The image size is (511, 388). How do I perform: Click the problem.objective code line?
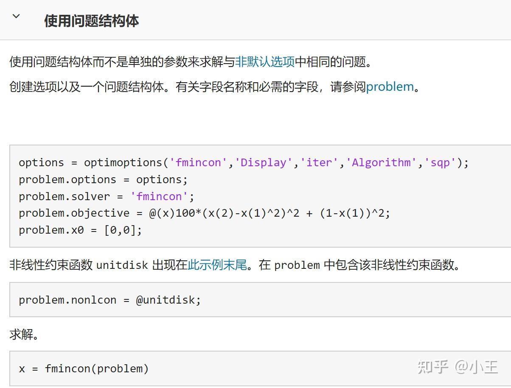pyautogui.click(x=204, y=213)
